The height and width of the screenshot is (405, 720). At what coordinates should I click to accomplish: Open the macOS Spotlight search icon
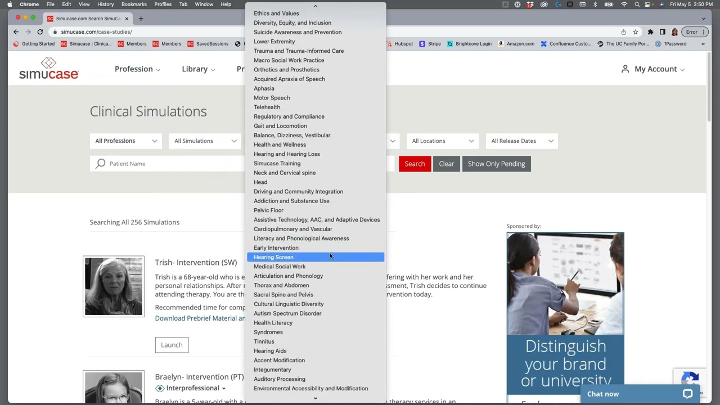pos(637,4)
